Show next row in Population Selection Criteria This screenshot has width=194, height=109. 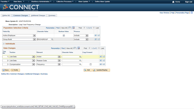click(x=94, y=28)
